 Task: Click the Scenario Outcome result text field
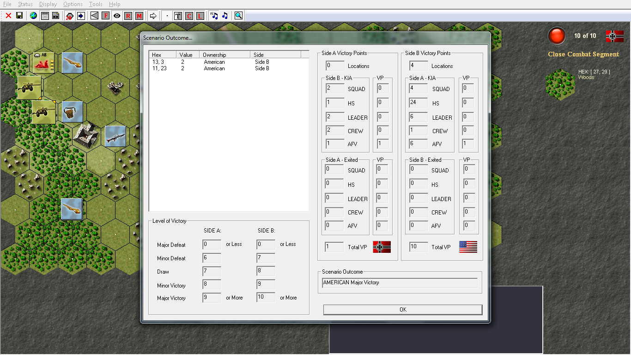point(400,282)
